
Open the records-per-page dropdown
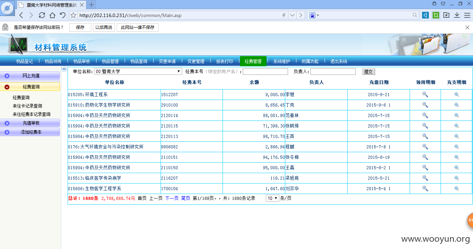(272, 198)
